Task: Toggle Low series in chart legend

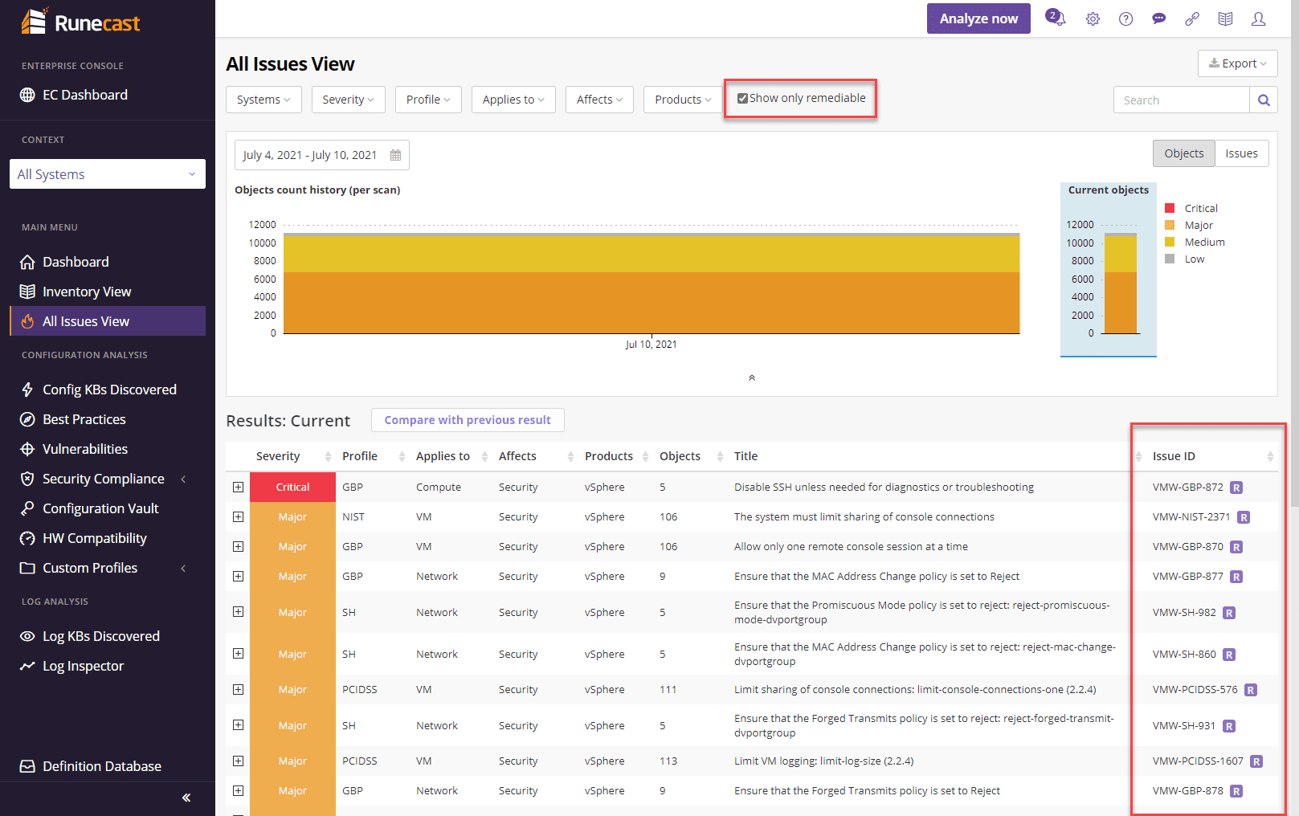Action: (1194, 259)
